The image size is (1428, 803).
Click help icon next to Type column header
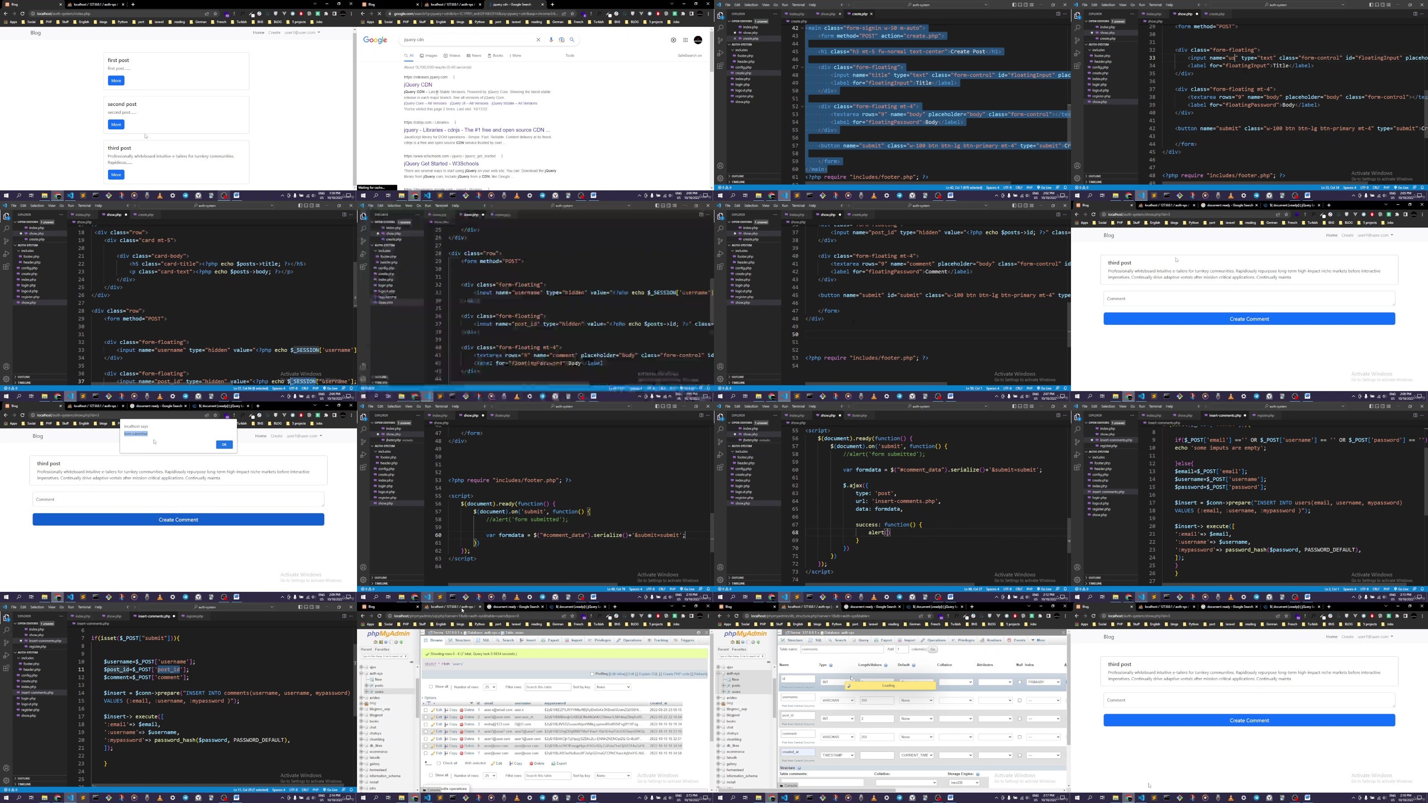(830, 665)
